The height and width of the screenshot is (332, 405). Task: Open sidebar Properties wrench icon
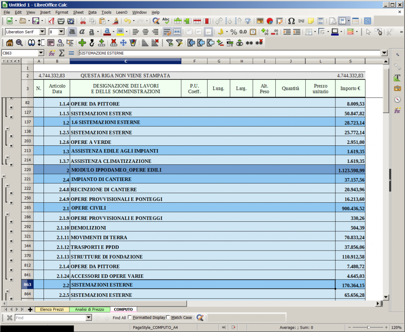click(397, 66)
